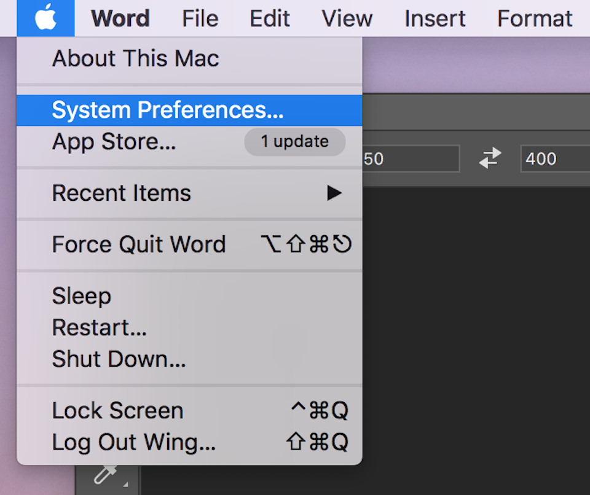
Task: Choose Force Quit Word
Action: 140,244
